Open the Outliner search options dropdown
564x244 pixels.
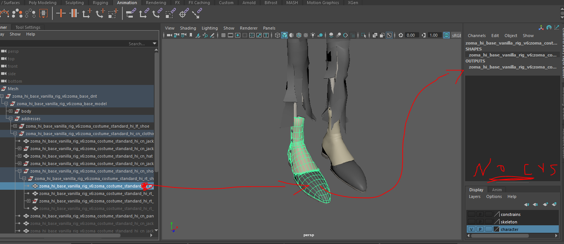(155, 44)
